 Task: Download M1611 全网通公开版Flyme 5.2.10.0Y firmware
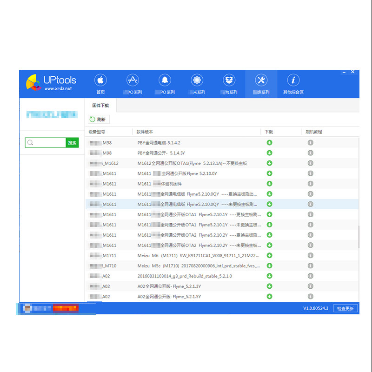pyautogui.click(x=269, y=173)
